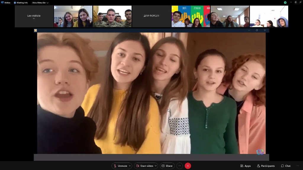This screenshot has height=170, width=303.
Task: Select the Law institute participant tile
Action: pyautogui.click(x=34, y=16)
